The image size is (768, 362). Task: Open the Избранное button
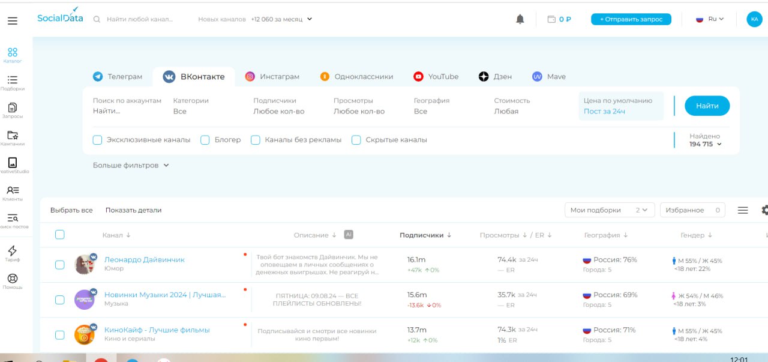tap(692, 210)
